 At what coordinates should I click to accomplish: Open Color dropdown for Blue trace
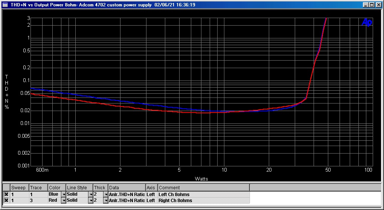point(63,194)
